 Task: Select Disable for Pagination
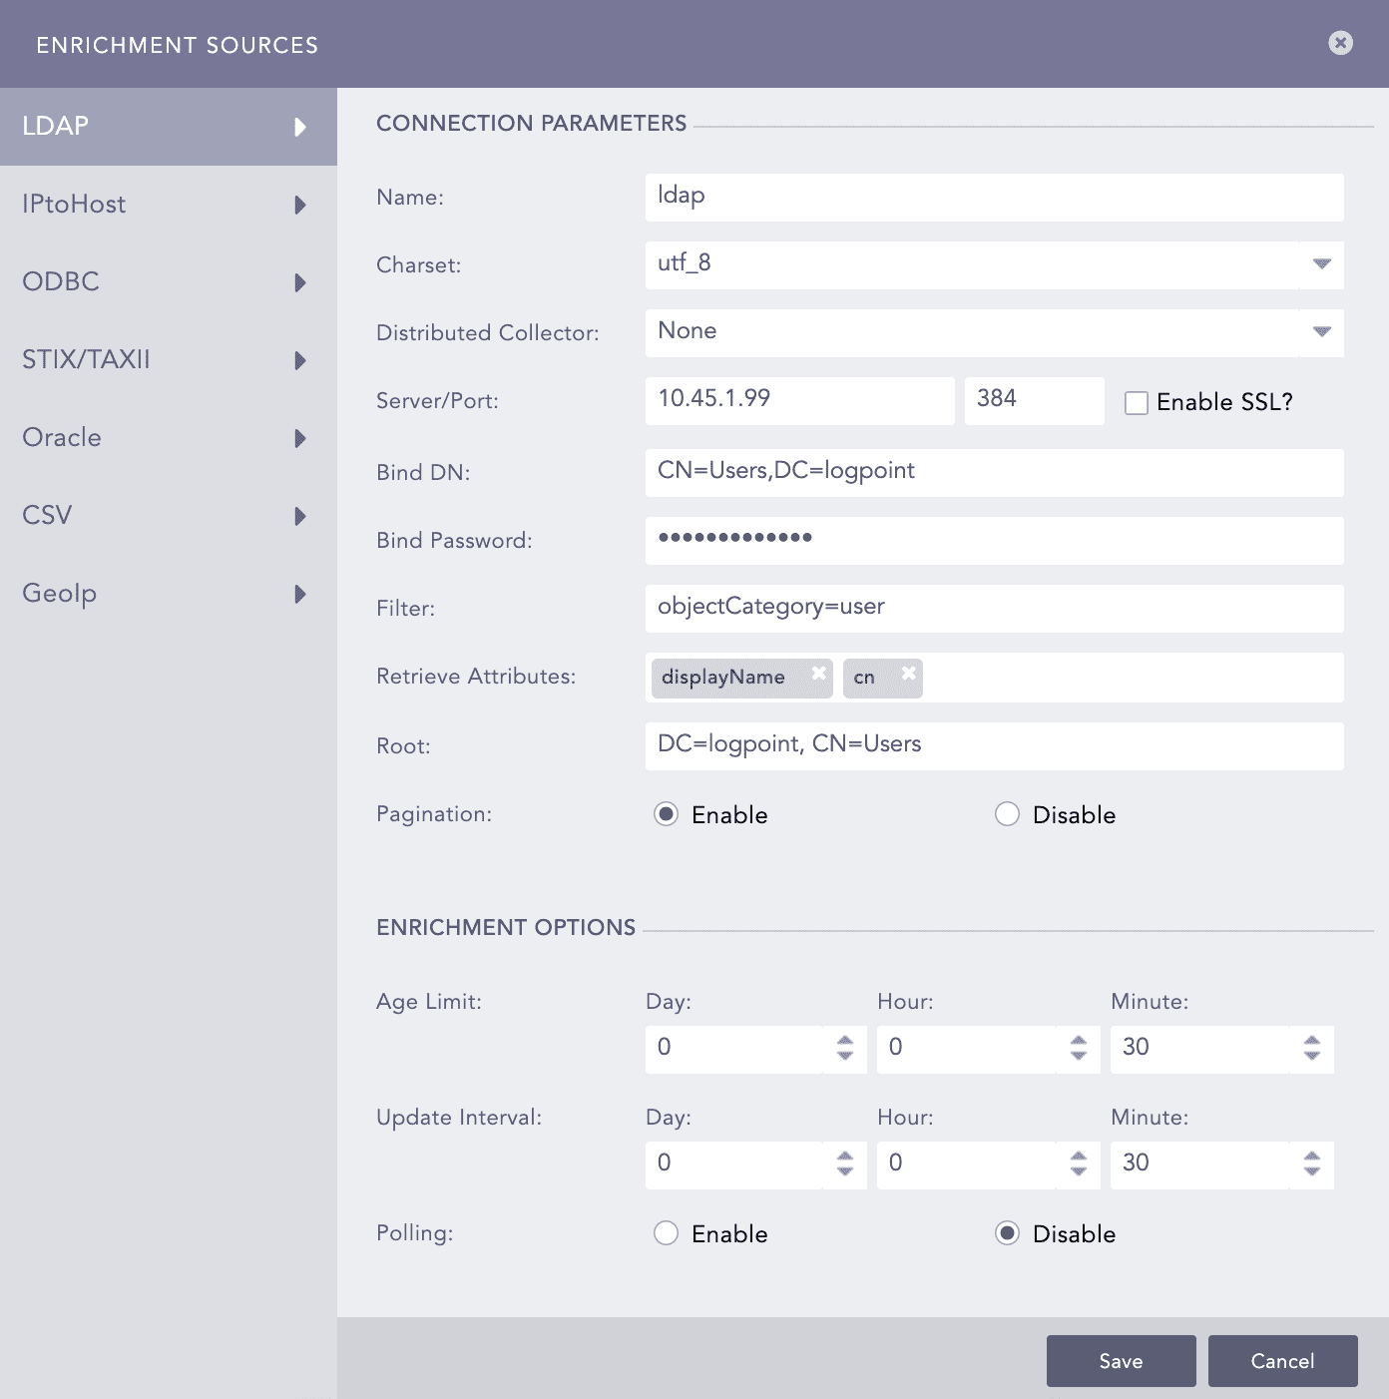1007,814
